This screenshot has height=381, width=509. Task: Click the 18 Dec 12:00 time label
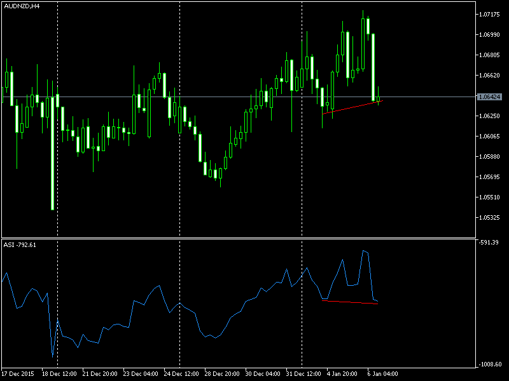(x=59, y=374)
